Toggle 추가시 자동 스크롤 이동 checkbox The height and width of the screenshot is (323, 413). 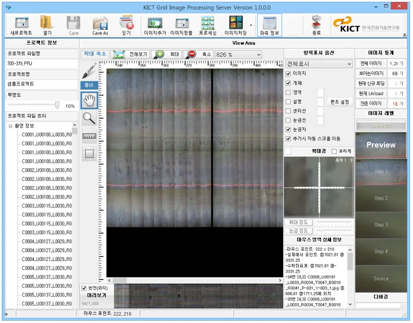click(288, 139)
